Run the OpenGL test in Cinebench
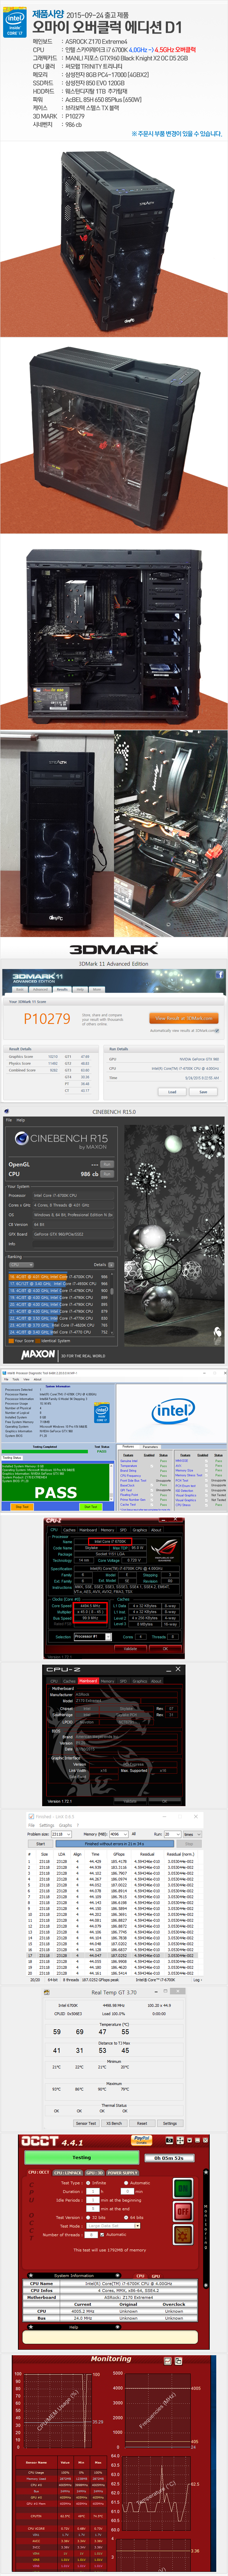The width and height of the screenshot is (228, 2576). pyautogui.click(x=107, y=1164)
